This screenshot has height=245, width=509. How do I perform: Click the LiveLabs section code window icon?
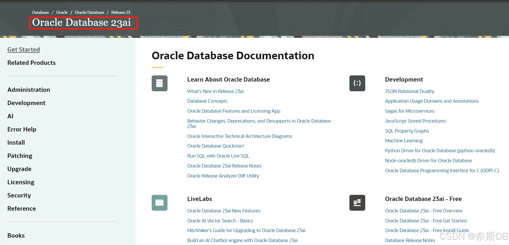159,203
